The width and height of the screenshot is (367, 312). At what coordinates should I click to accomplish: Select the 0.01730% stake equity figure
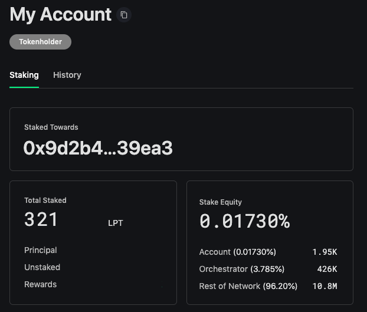tap(245, 221)
